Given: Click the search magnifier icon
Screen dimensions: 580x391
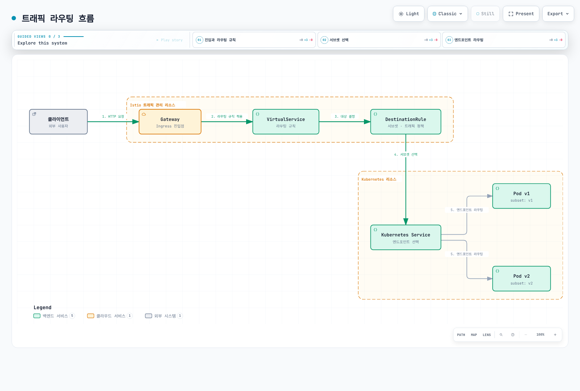Looking at the screenshot, I should pyautogui.click(x=501, y=335).
